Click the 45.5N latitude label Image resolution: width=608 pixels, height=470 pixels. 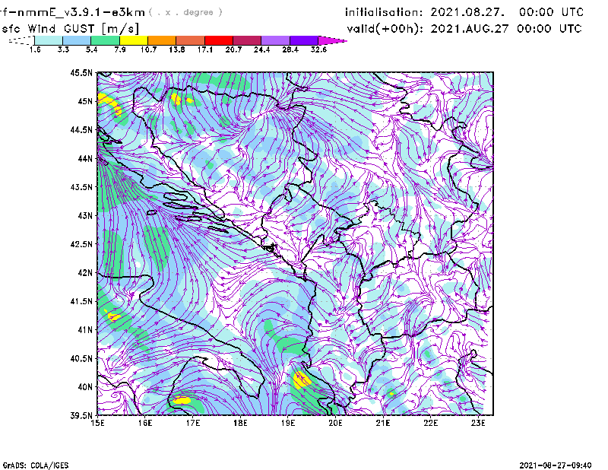click(81, 72)
